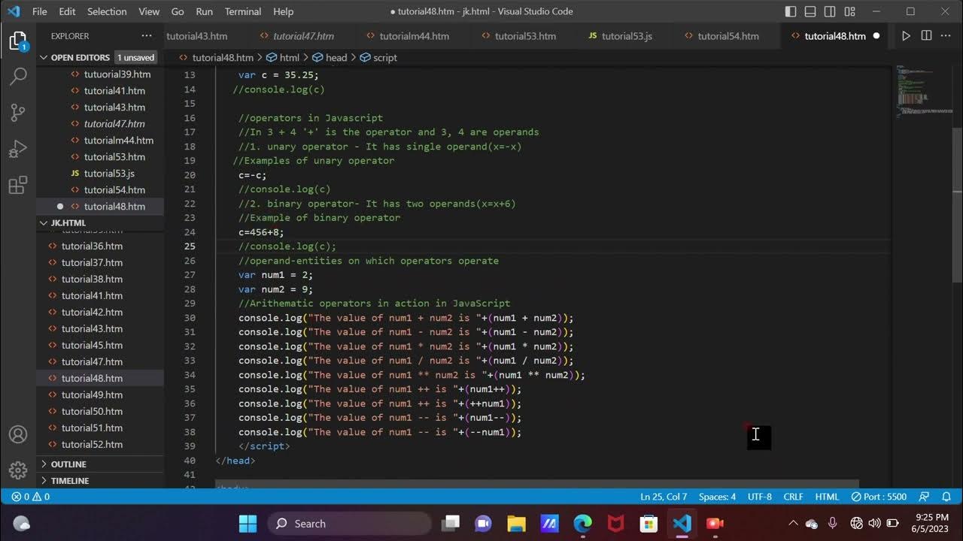Open the Run and Debug view
The height and width of the screenshot is (541, 963).
(18, 149)
